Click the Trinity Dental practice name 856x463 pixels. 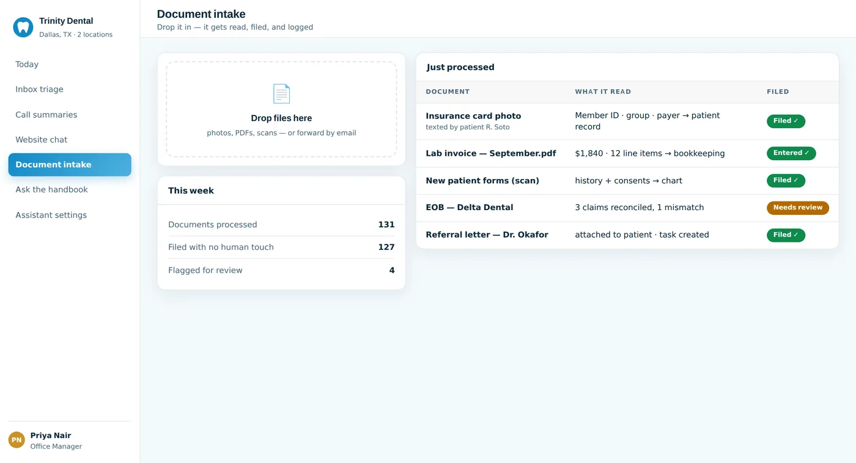66,21
